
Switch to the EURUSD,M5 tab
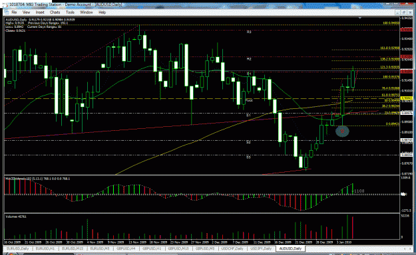[x=99, y=248]
